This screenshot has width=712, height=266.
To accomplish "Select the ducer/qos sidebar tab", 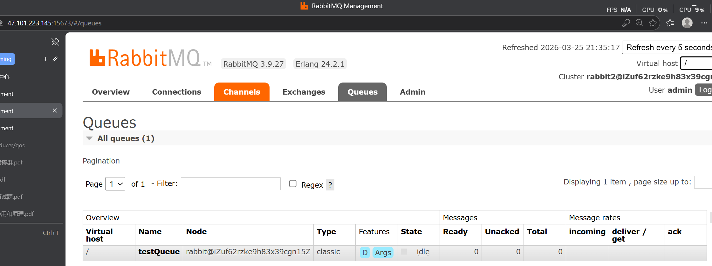I will point(31,145).
